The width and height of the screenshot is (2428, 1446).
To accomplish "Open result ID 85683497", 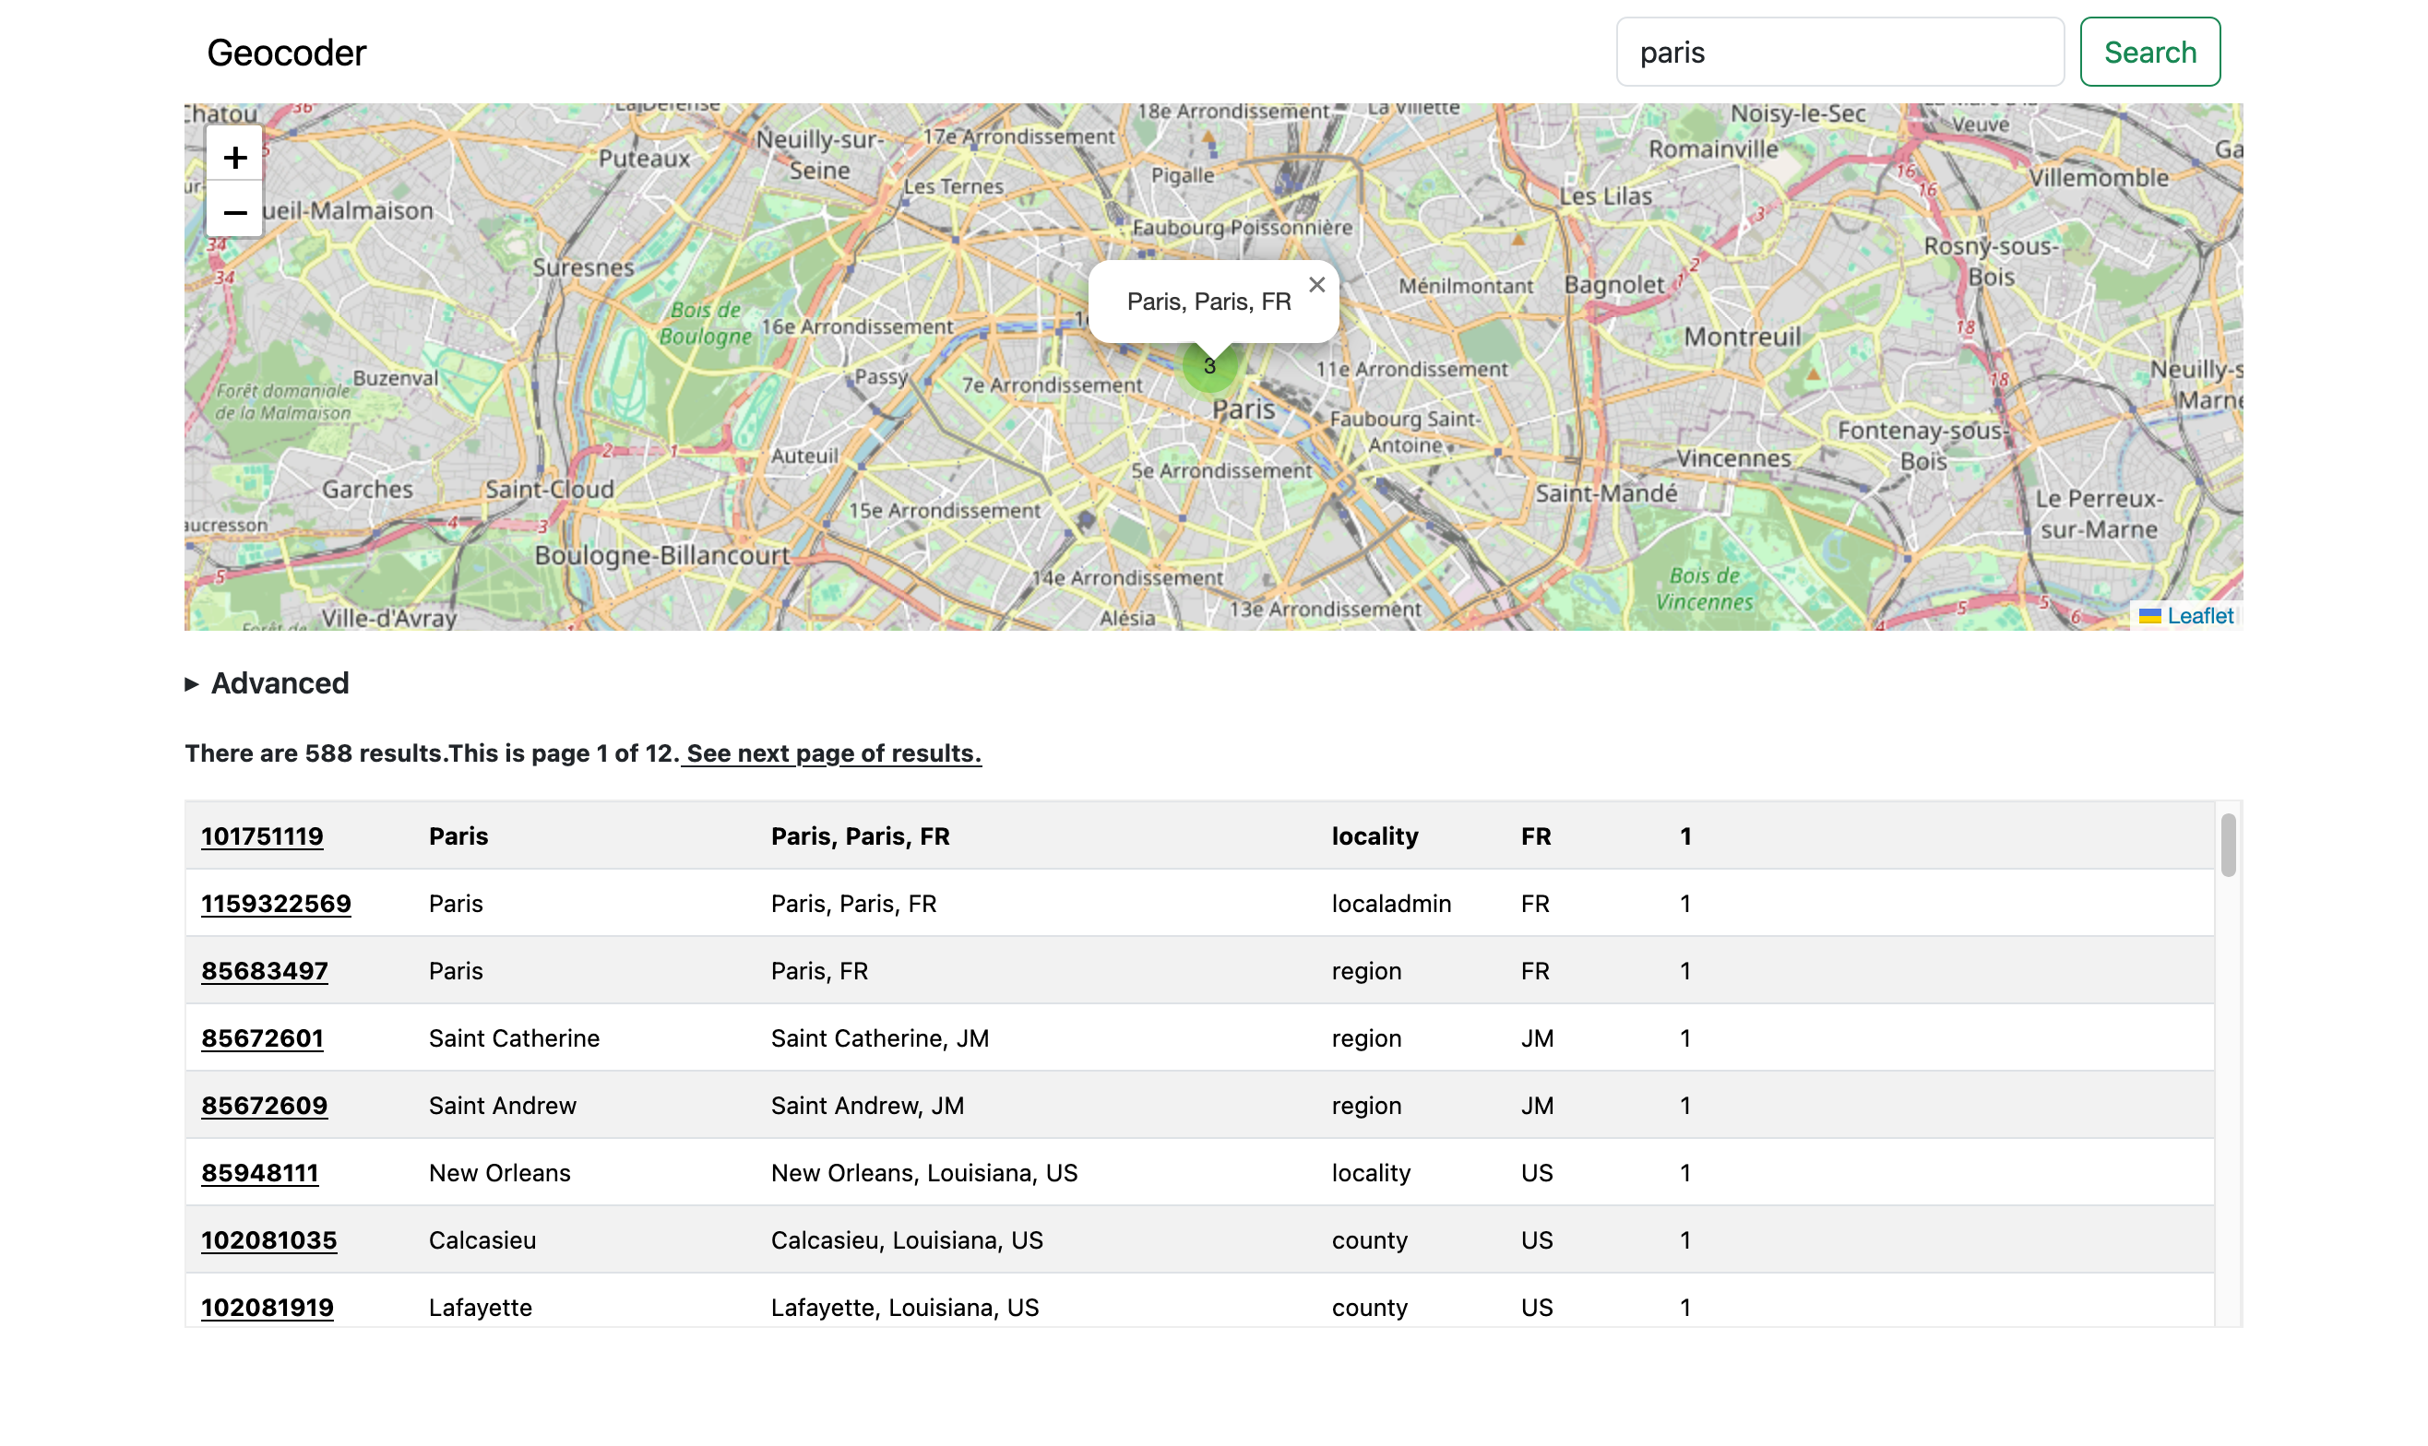I will pos(264,970).
